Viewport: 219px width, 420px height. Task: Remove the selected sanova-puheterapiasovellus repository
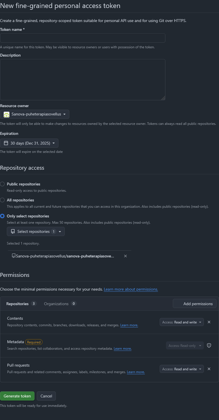click(125, 256)
